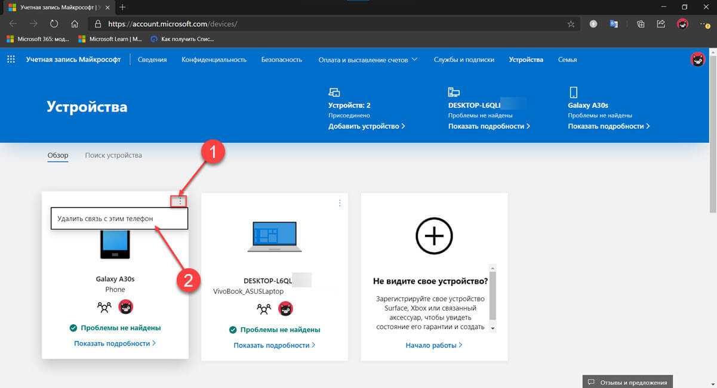Click the Добавить устройство link
Viewport: 717px width, 388px height.
367,126
